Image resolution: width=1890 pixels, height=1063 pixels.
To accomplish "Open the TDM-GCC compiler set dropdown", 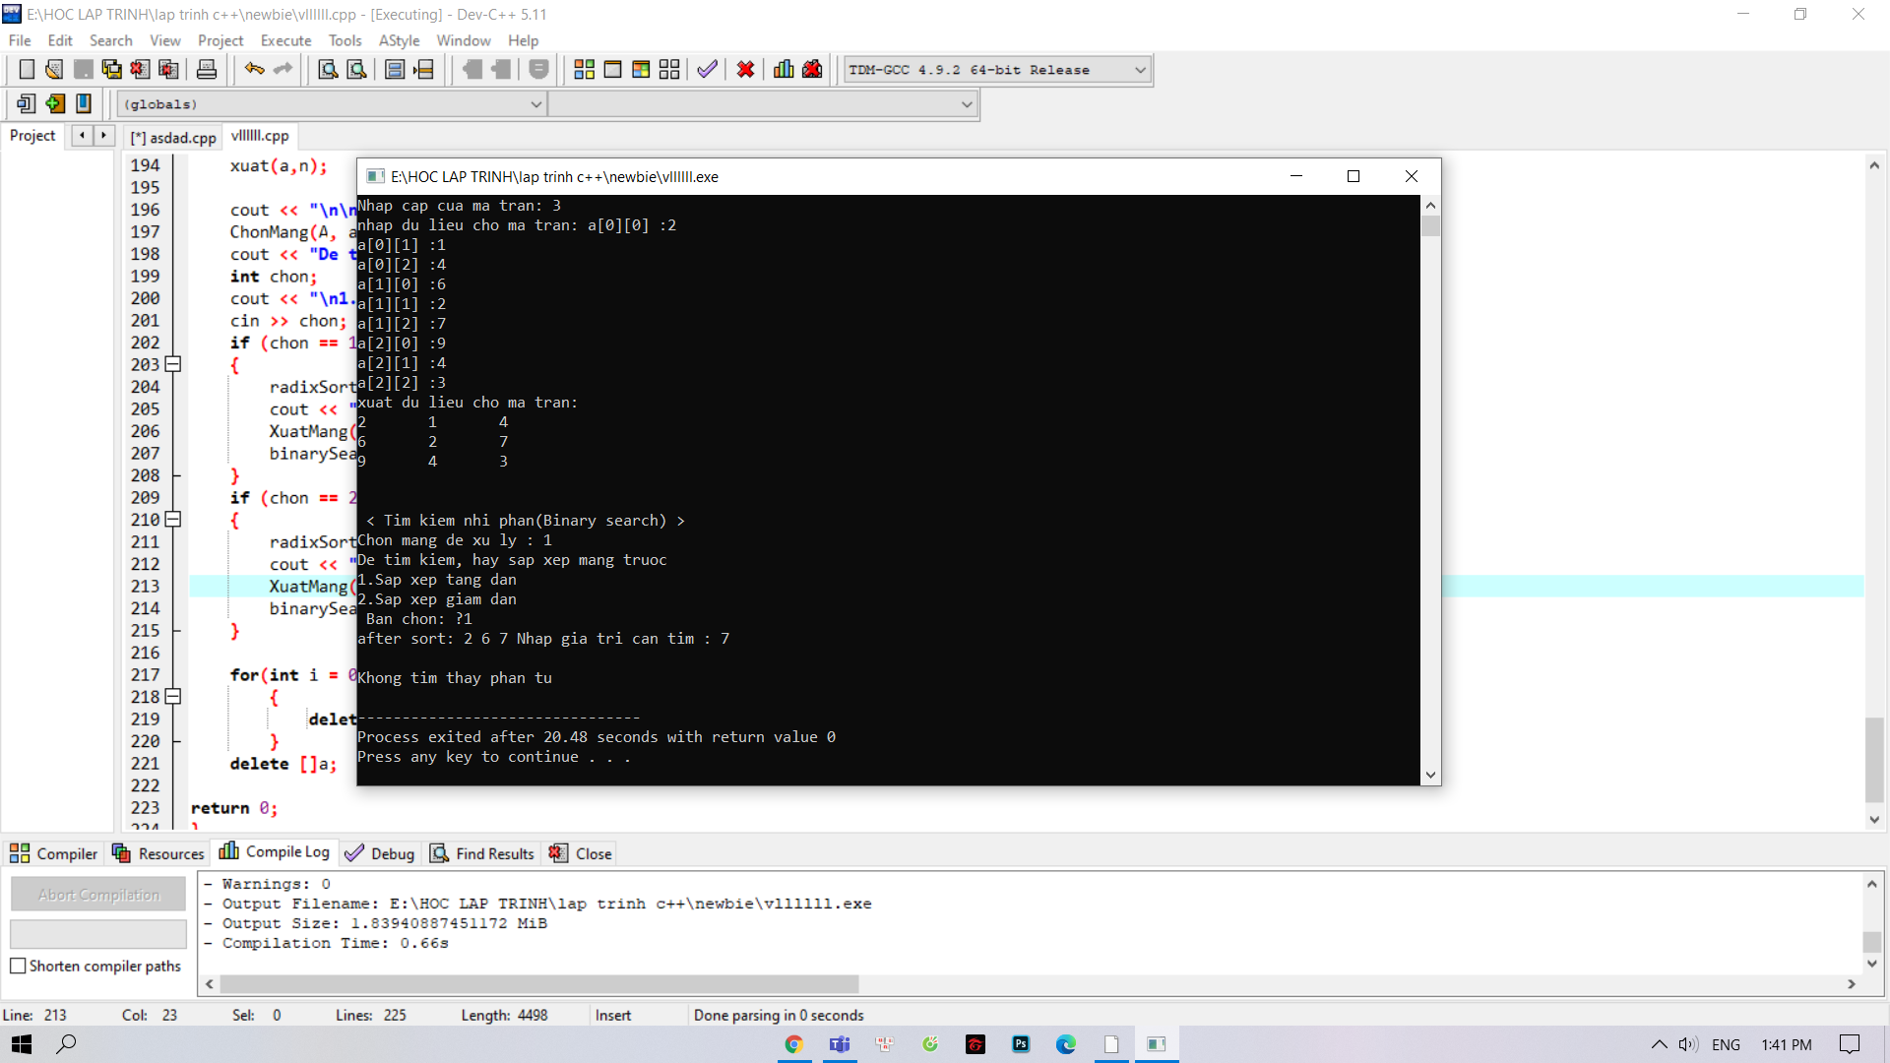I will (1140, 70).
